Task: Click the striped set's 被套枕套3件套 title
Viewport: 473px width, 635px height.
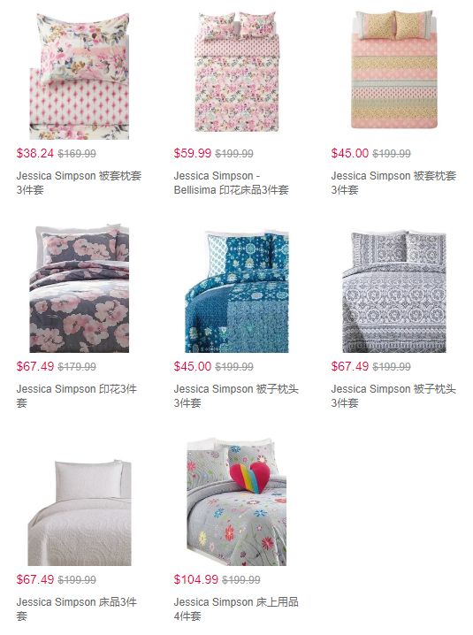Action: (x=393, y=183)
